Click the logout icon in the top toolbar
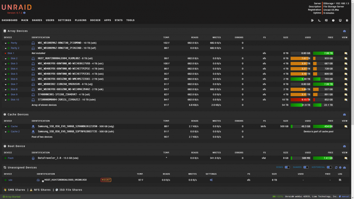 [x=312, y=21]
